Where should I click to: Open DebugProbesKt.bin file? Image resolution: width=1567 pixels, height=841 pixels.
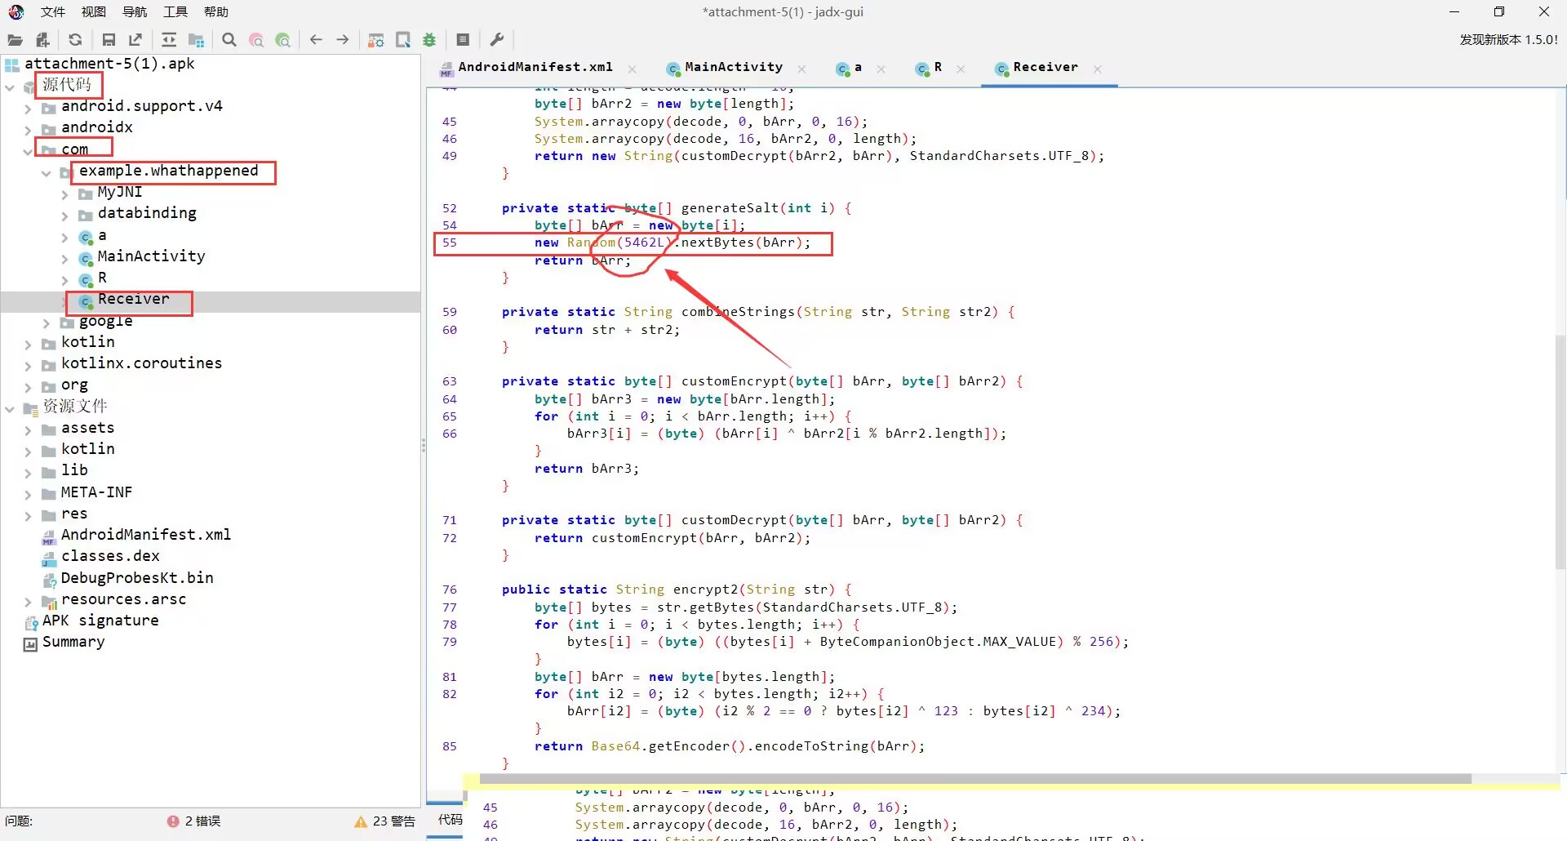pos(136,578)
